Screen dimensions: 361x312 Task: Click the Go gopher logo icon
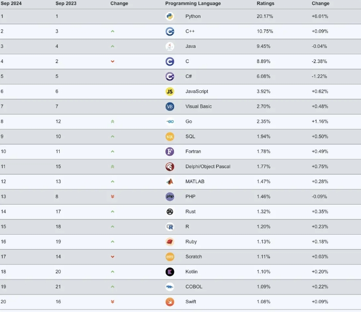169,122
